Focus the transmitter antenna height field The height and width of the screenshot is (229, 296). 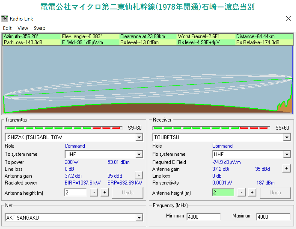coord(75,192)
